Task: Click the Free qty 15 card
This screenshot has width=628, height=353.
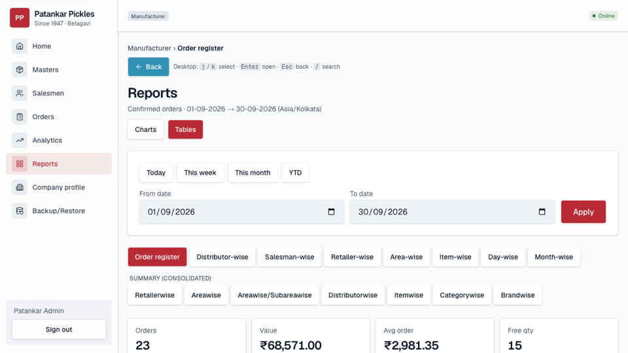Action: (x=559, y=336)
